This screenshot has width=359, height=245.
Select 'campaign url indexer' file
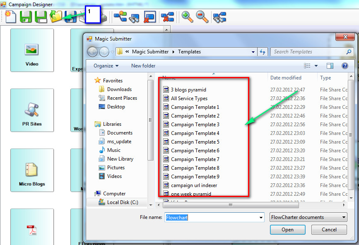coord(190,185)
